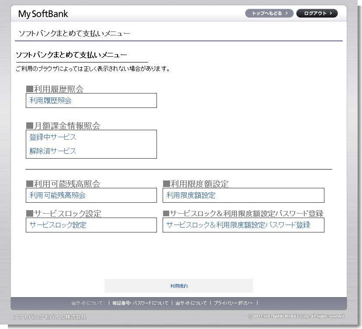Click ■サービスロック&利用限度額設定パスワード登録 heading
362x329 pixels.
pyautogui.click(x=244, y=213)
